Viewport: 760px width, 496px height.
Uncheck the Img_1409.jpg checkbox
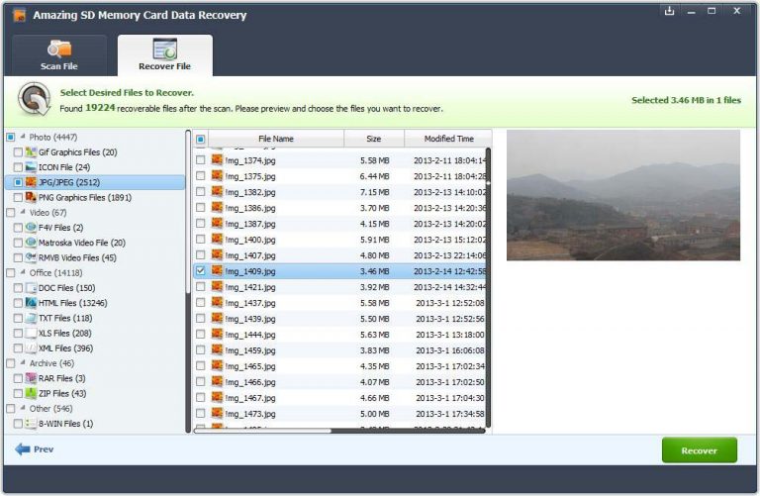(x=200, y=271)
